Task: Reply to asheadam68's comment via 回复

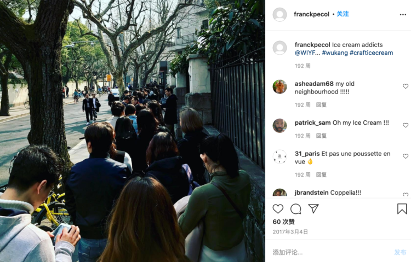Action: pyautogui.click(x=321, y=105)
